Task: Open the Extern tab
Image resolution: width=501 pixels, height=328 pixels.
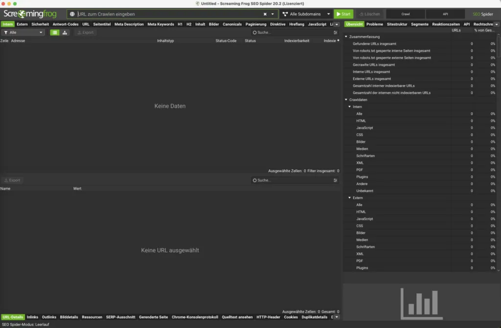Action: (22, 24)
